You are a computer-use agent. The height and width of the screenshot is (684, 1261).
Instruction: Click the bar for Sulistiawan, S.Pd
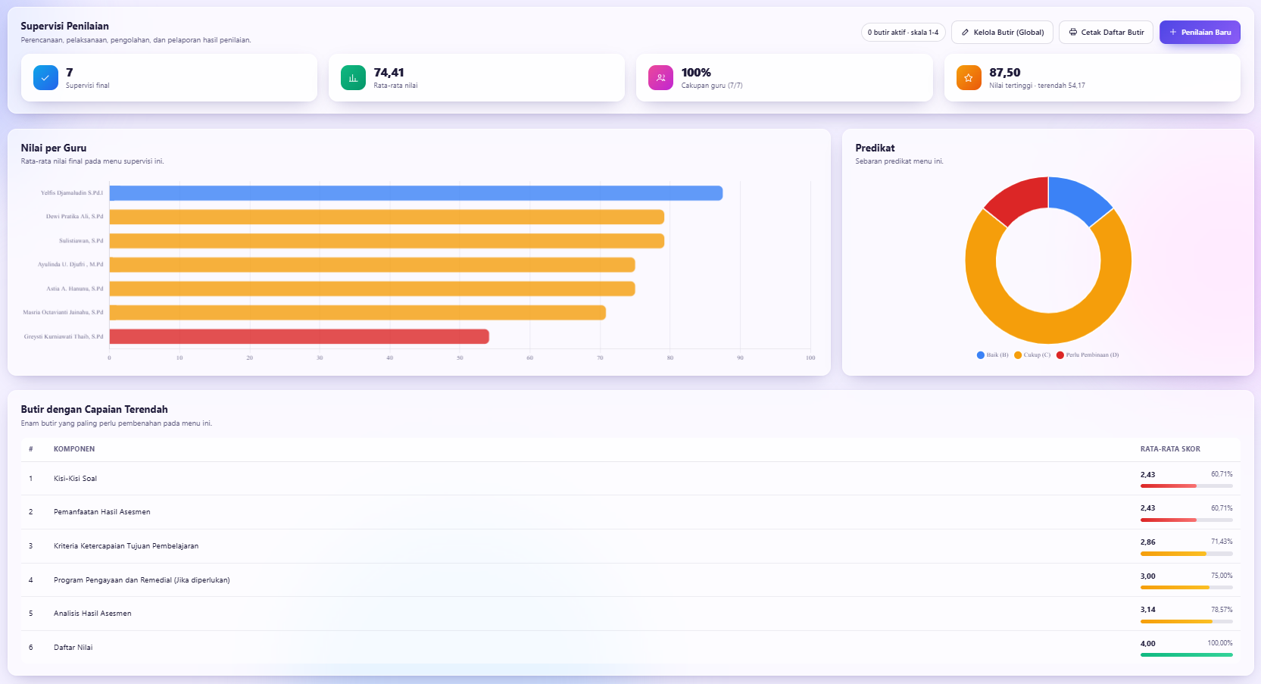tap(387, 241)
